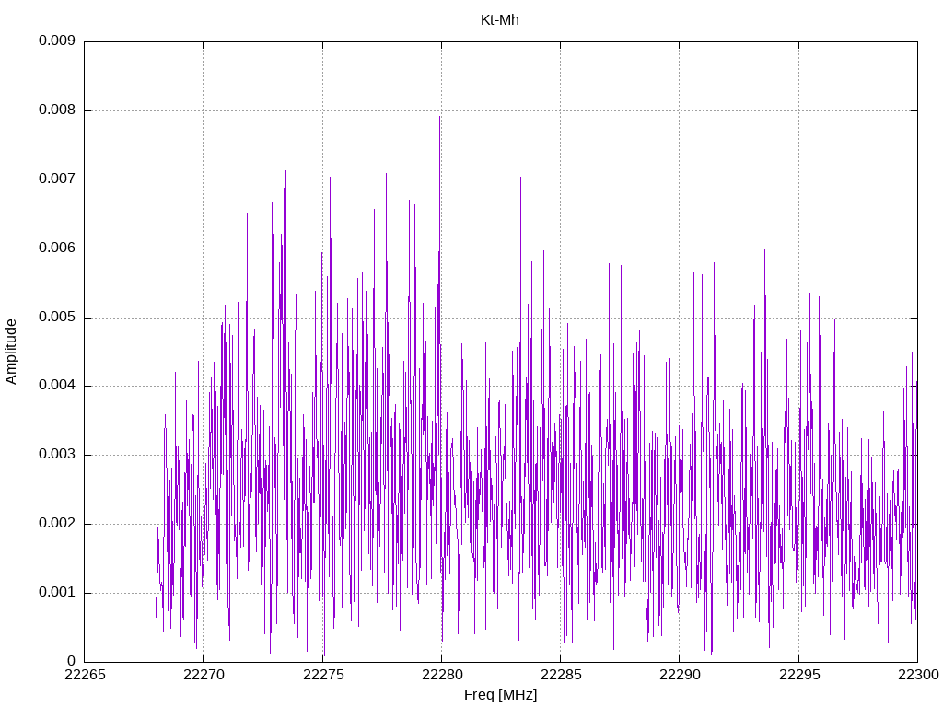Click the x-axis tick 22280
943x707 pixels.
[x=442, y=675]
